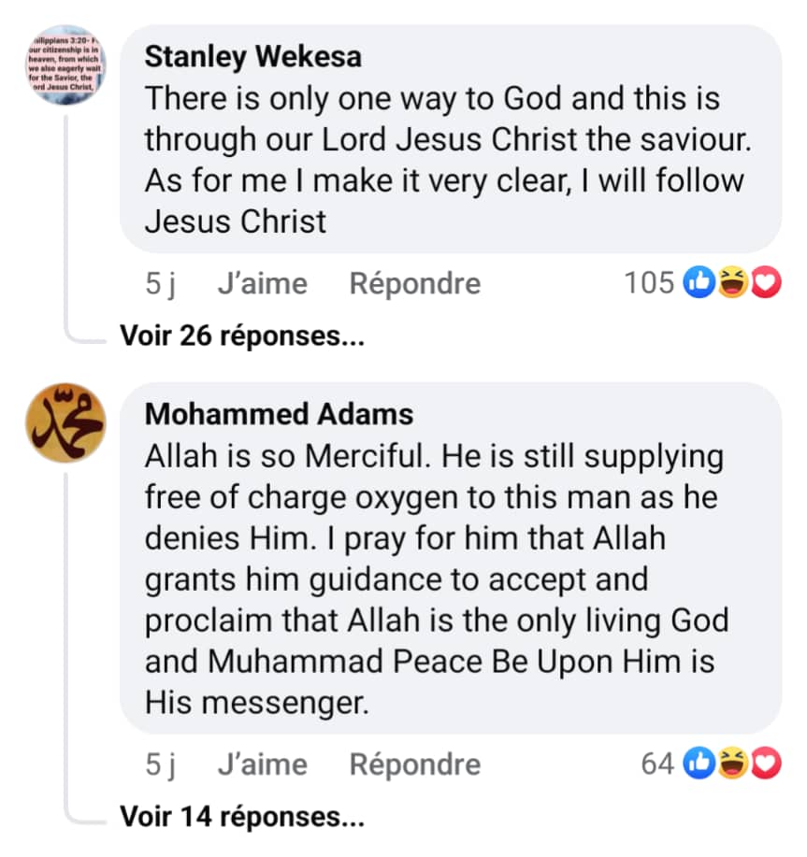The height and width of the screenshot is (857, 807).
Task: Click the blue like reaction icon beside 105
Action: click(699, 282)
